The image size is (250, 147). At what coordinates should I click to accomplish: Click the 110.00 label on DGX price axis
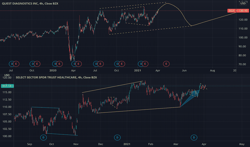(243, 29)
